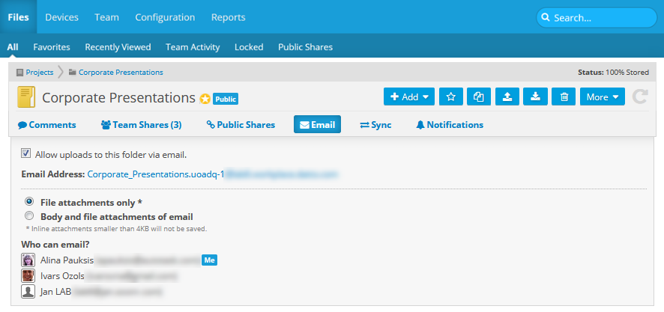Click the download icon button
Screen dimensions: 664x312
(x=535, y=97)
